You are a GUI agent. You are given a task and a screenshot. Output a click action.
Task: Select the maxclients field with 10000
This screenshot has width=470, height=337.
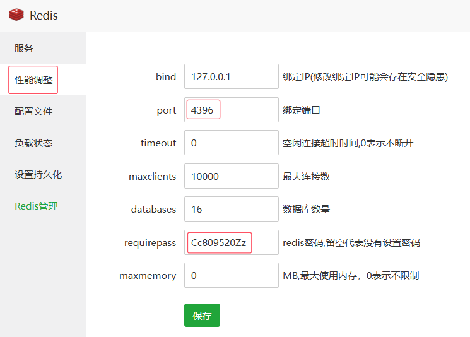231,177
